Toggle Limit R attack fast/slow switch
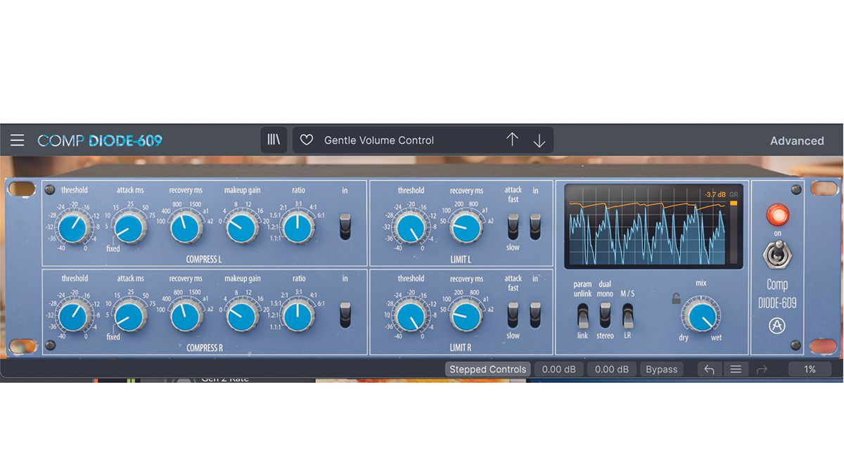Image resolution: width=844 pixels, height=475 pixels. tap(513, 315)
